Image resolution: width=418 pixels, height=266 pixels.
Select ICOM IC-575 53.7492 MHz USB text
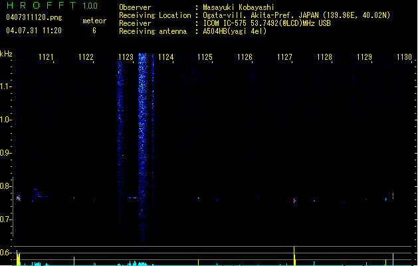(x=267, y=23)
